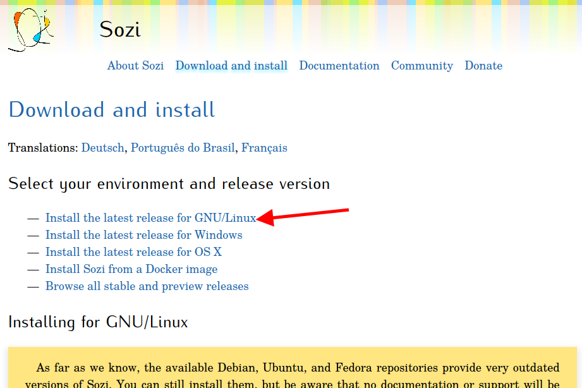582x388 pixels.
Task: Follow Install the latest release for Windows
Action: click(x=143, y=235)
